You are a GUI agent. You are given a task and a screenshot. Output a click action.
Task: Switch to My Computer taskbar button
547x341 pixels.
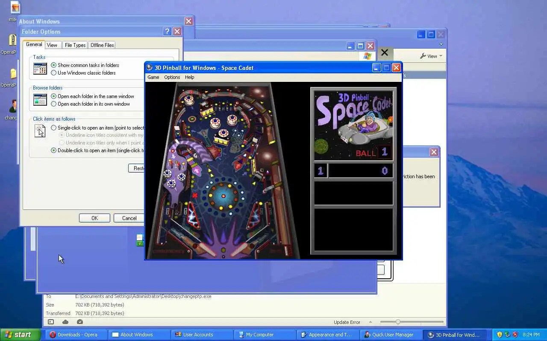click(264, 335)
